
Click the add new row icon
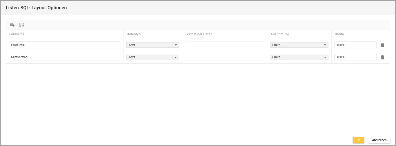[12, 25]
